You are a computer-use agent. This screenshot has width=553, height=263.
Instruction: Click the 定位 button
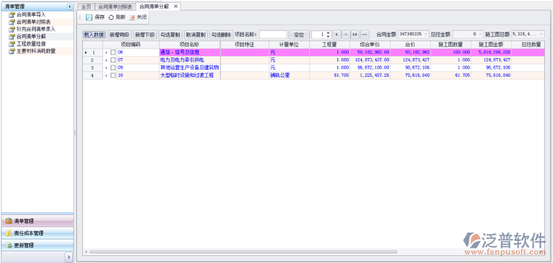tap(299, 35)
